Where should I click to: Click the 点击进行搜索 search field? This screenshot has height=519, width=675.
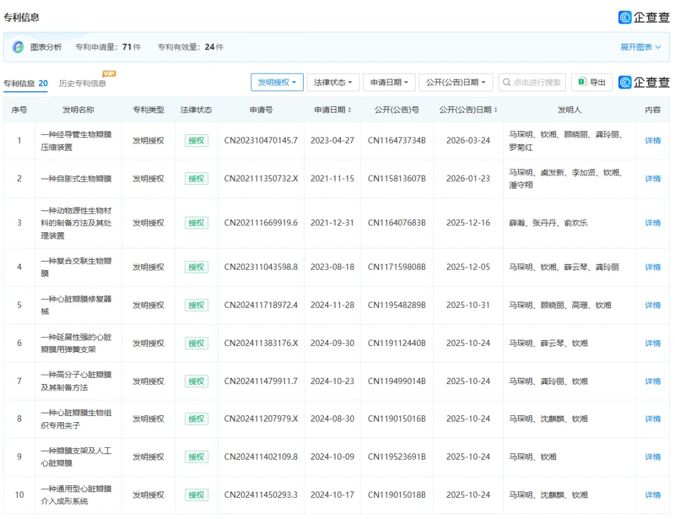532,82
